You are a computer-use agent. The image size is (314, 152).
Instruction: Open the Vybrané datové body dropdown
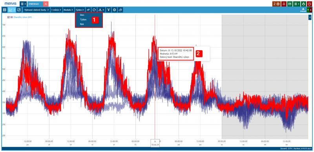(36, 9)
